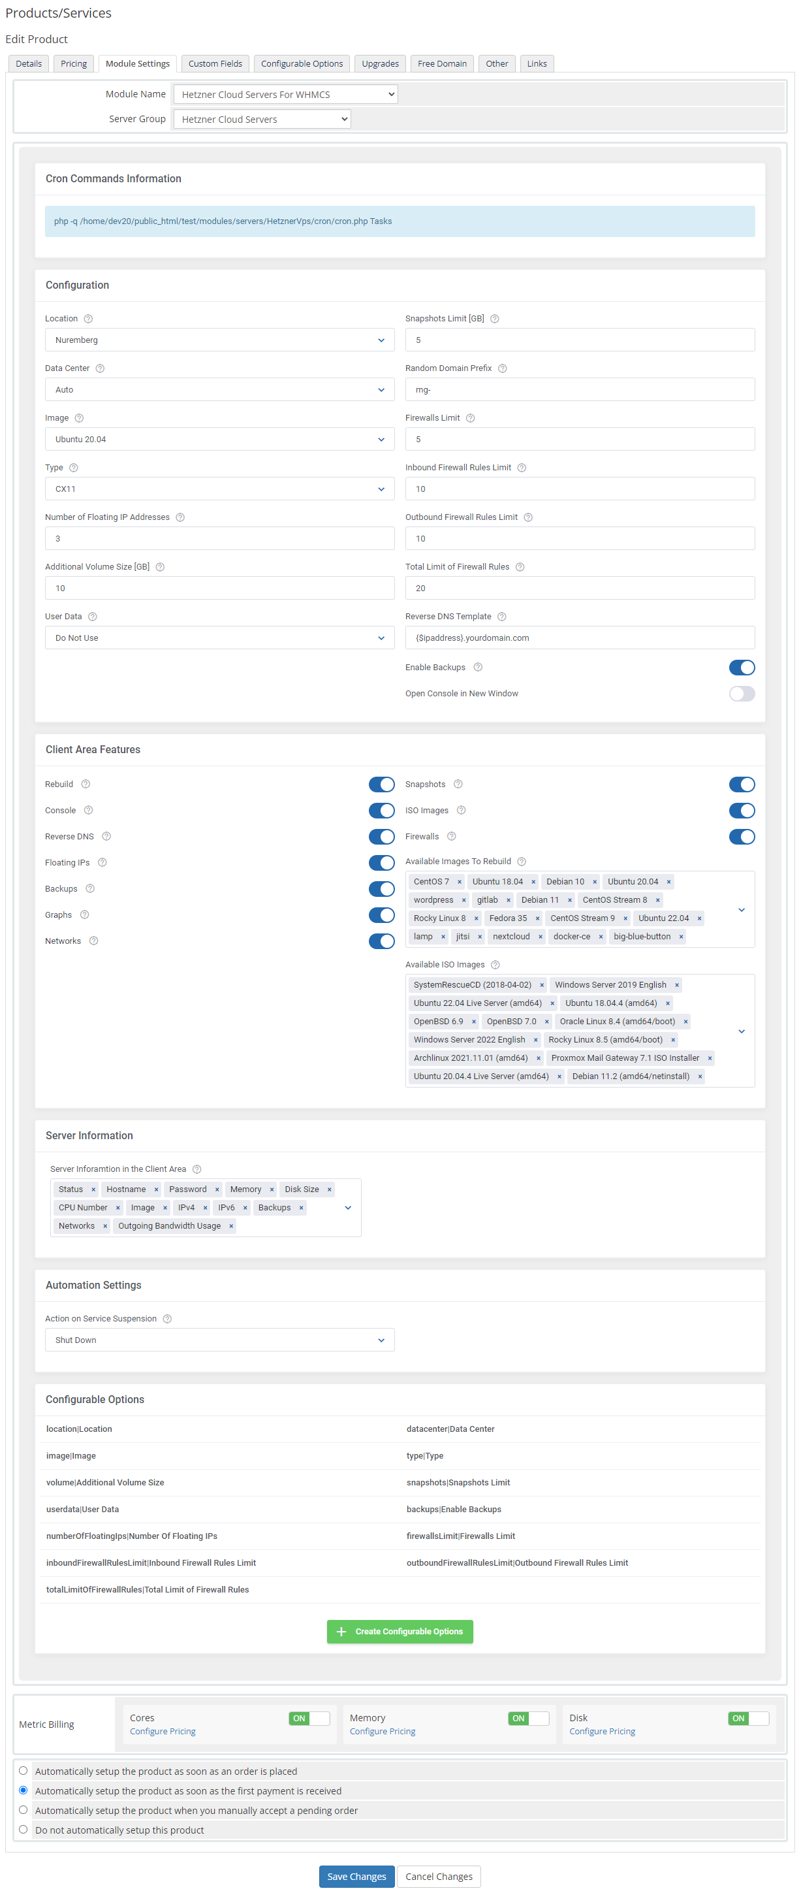801x1893 pixels.
Task: Open Configure Pricing link for Memory
Action: (383, 1730)
